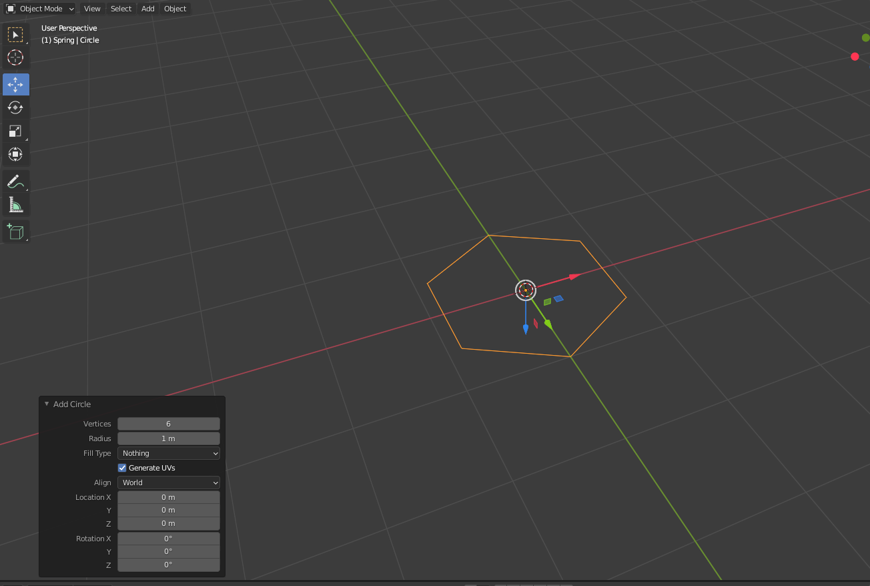Activate the Transform tool
This screenshot has height=586, width=870.
[x=15, y=154]
